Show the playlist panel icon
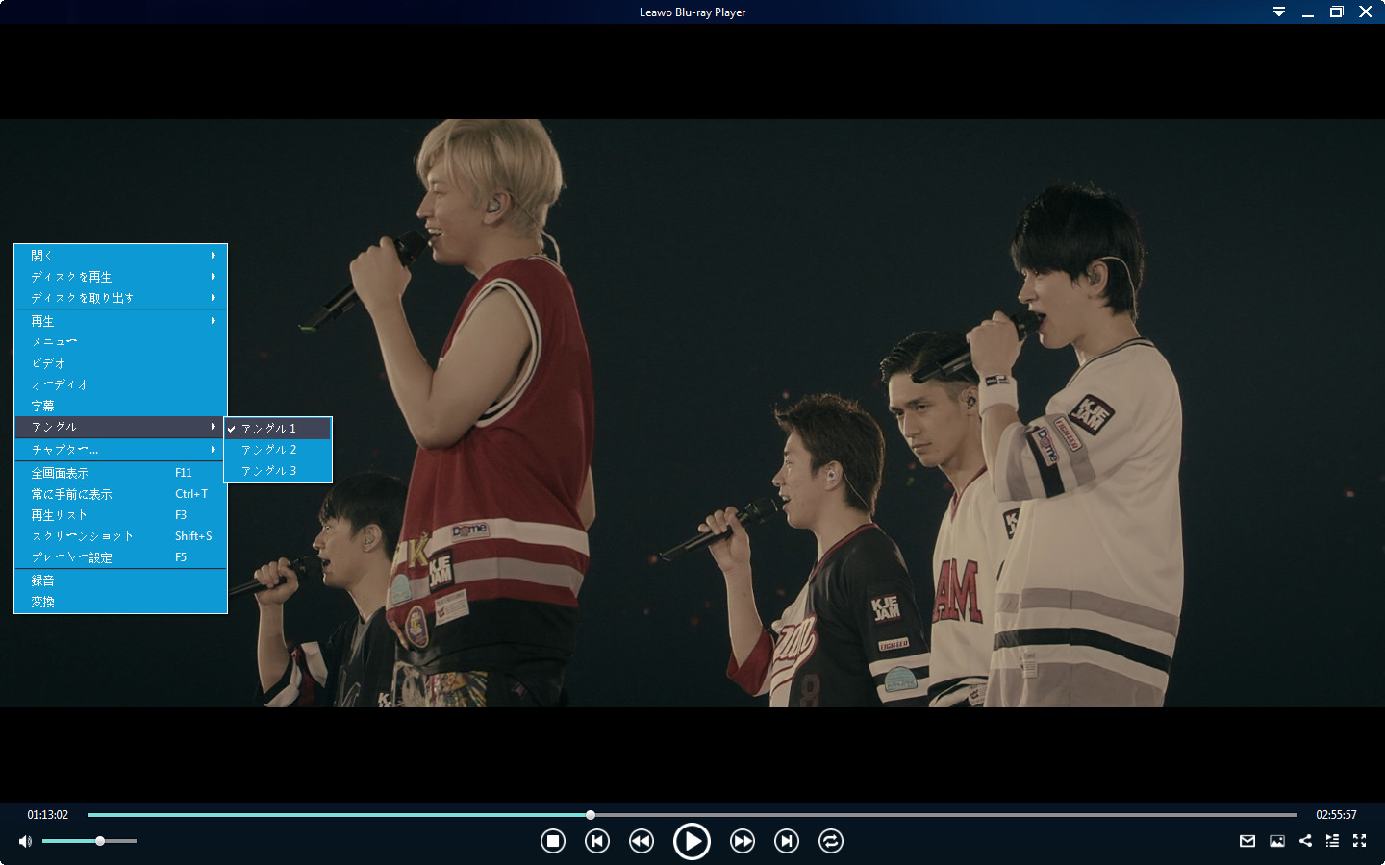 1332,841
